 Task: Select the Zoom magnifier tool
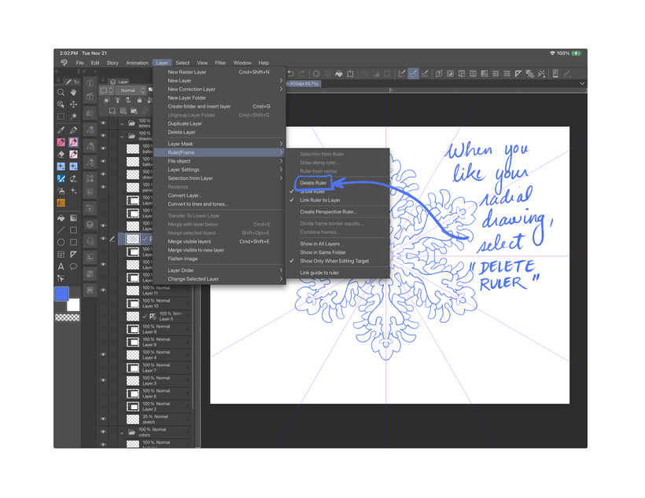[x=61, y=93]
